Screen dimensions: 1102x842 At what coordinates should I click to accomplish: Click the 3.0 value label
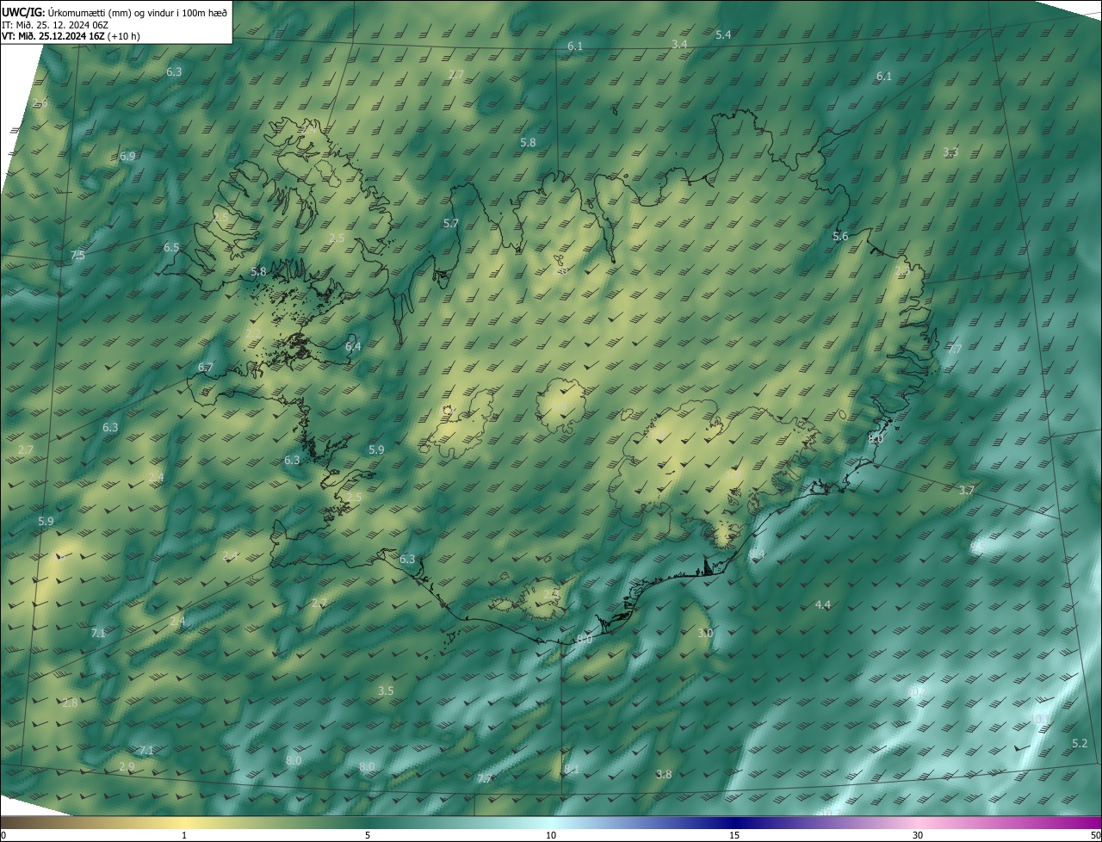(x=705, y=633)
